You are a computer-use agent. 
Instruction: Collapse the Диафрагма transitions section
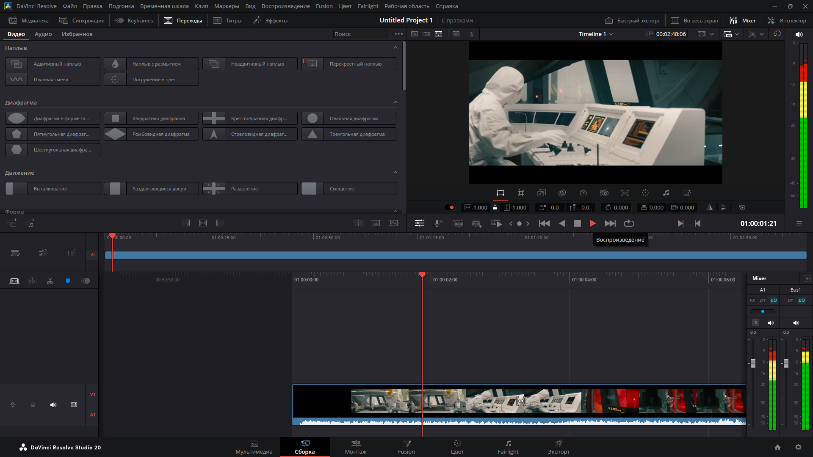click(395, 102)
